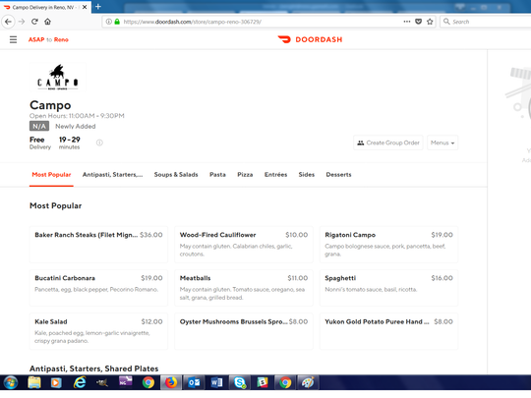This screenshot has width=531, height=398.
Task: Select the Most Popular tab
Action: pyautogui.click(x=51, y=175)
